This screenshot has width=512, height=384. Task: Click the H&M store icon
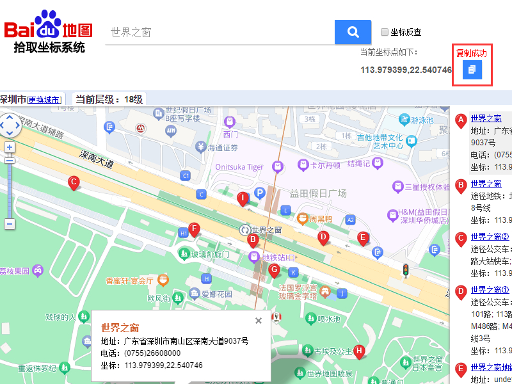392,216
